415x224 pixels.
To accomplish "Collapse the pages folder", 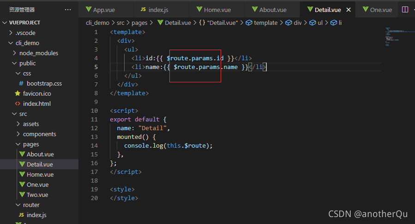I will tap(39, 144).
